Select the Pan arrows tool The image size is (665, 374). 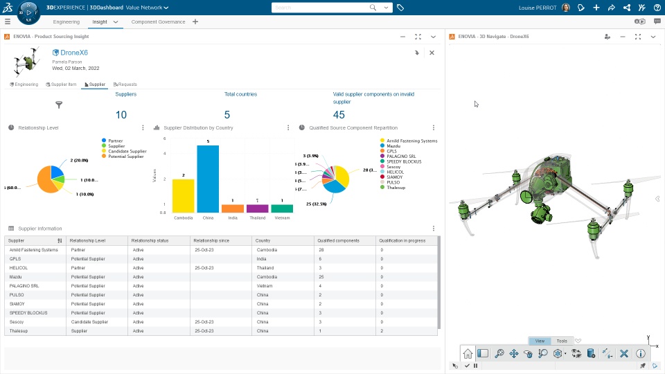513,353
